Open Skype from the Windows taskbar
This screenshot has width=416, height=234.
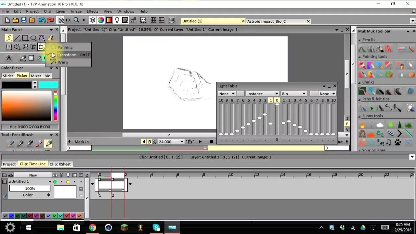pyautogui.click(x=156, y=227)
